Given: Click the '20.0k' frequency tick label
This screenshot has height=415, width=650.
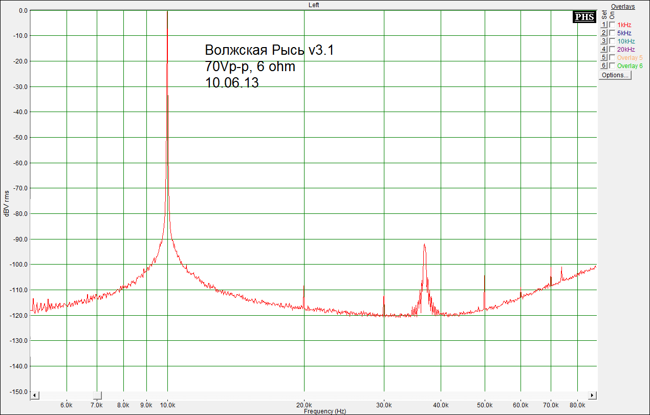Looking at the screenshot, I should pos(304,405).
